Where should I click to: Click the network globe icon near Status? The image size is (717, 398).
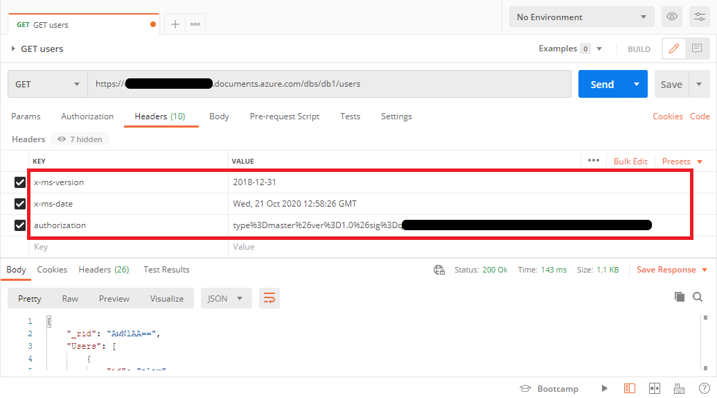tap(439, 270)
